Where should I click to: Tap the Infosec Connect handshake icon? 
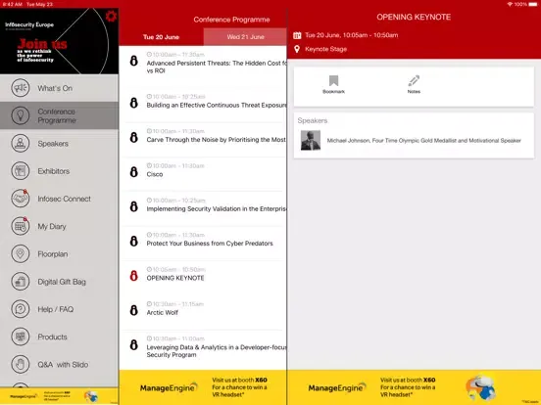(21, 199)
